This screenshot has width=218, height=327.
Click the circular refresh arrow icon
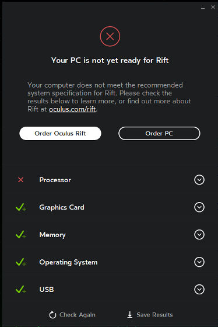(x=52, y=315)
